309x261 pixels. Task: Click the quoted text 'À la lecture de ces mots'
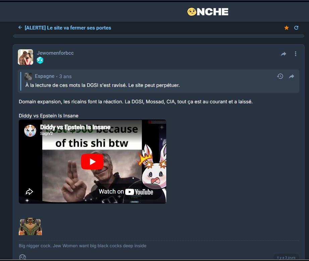click(53, 85)
